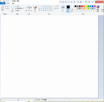
Task: Expand the shapes gallery more arrow
Action: 53,10
